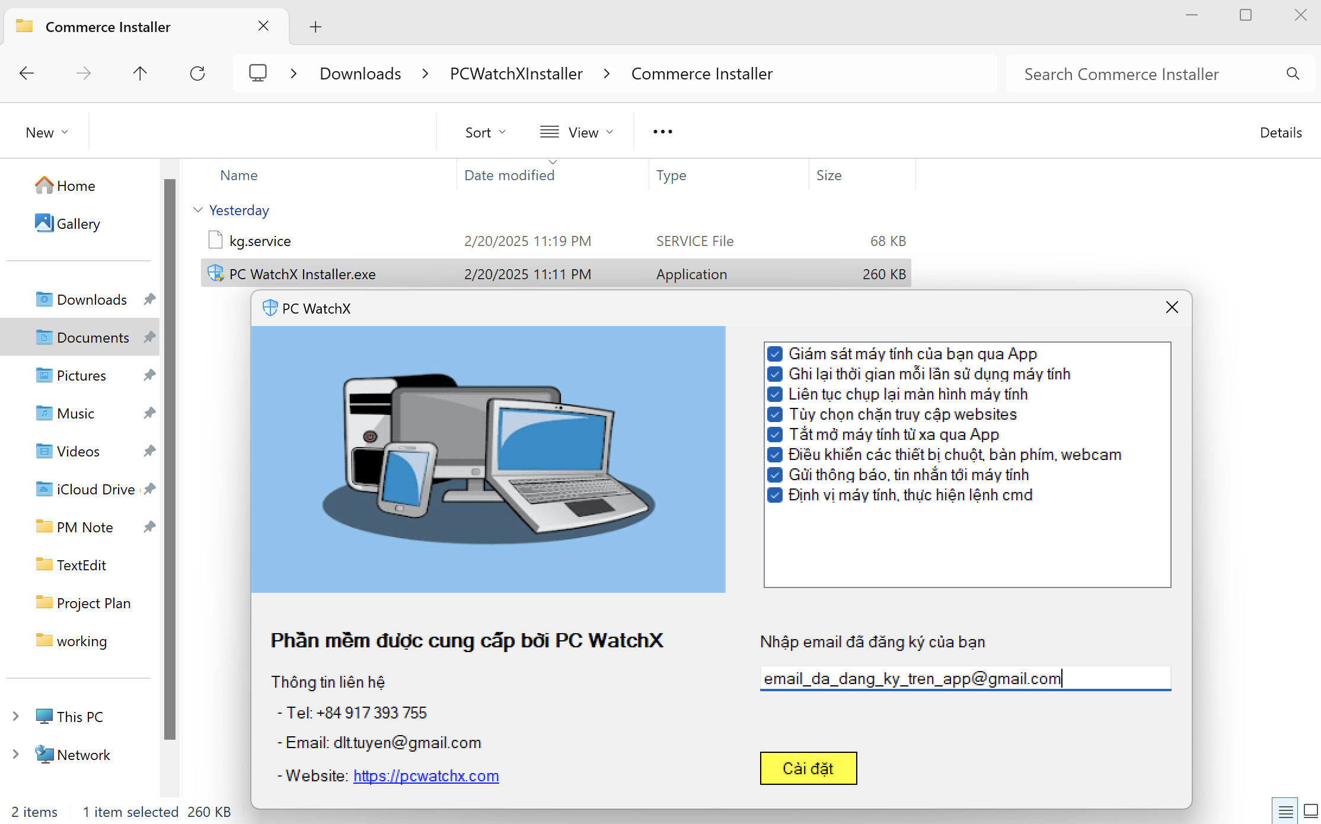The height and width of the screenshot is (824, 1321).
Task: Click the kg.service file icon
Action: [x=215, y=240]
